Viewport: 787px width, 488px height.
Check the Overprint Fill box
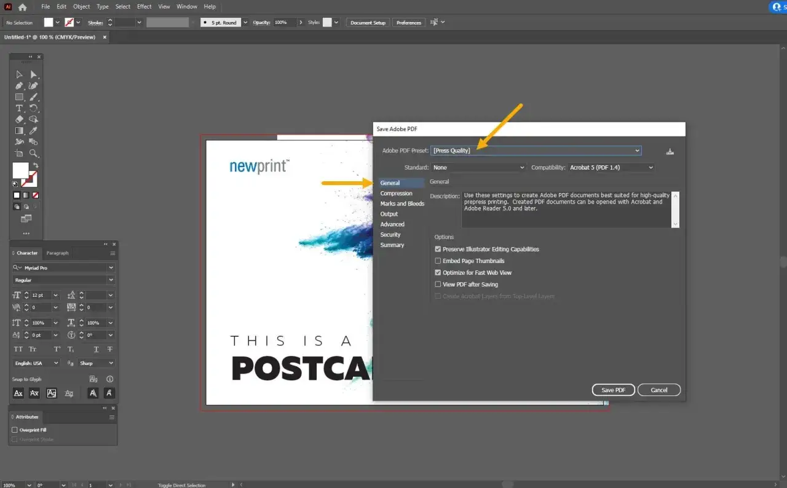click(x=15, y=430)
